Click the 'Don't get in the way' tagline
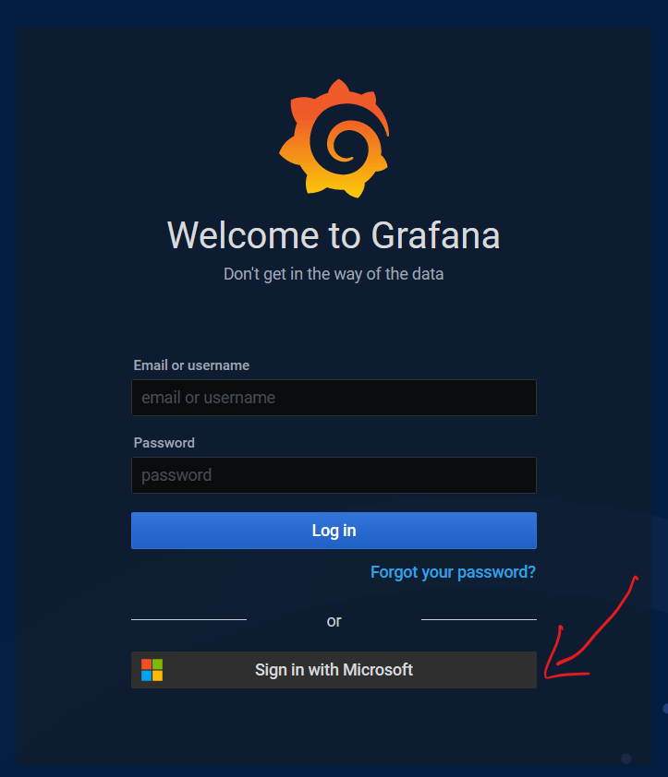 pos(334,274)
